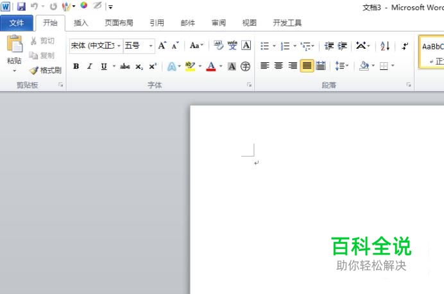Apply a numbered list

click(285, 46)
